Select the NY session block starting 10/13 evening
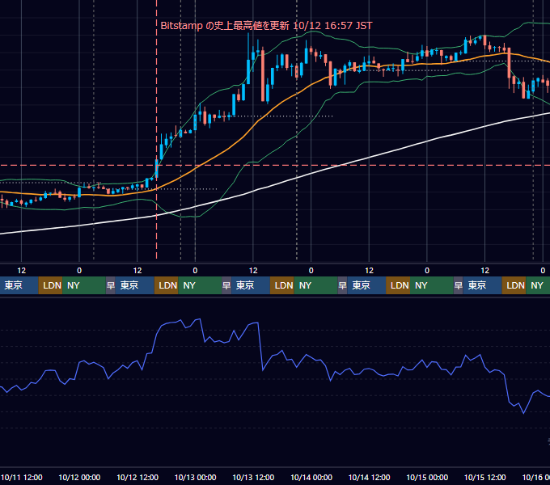 point(315,285)
